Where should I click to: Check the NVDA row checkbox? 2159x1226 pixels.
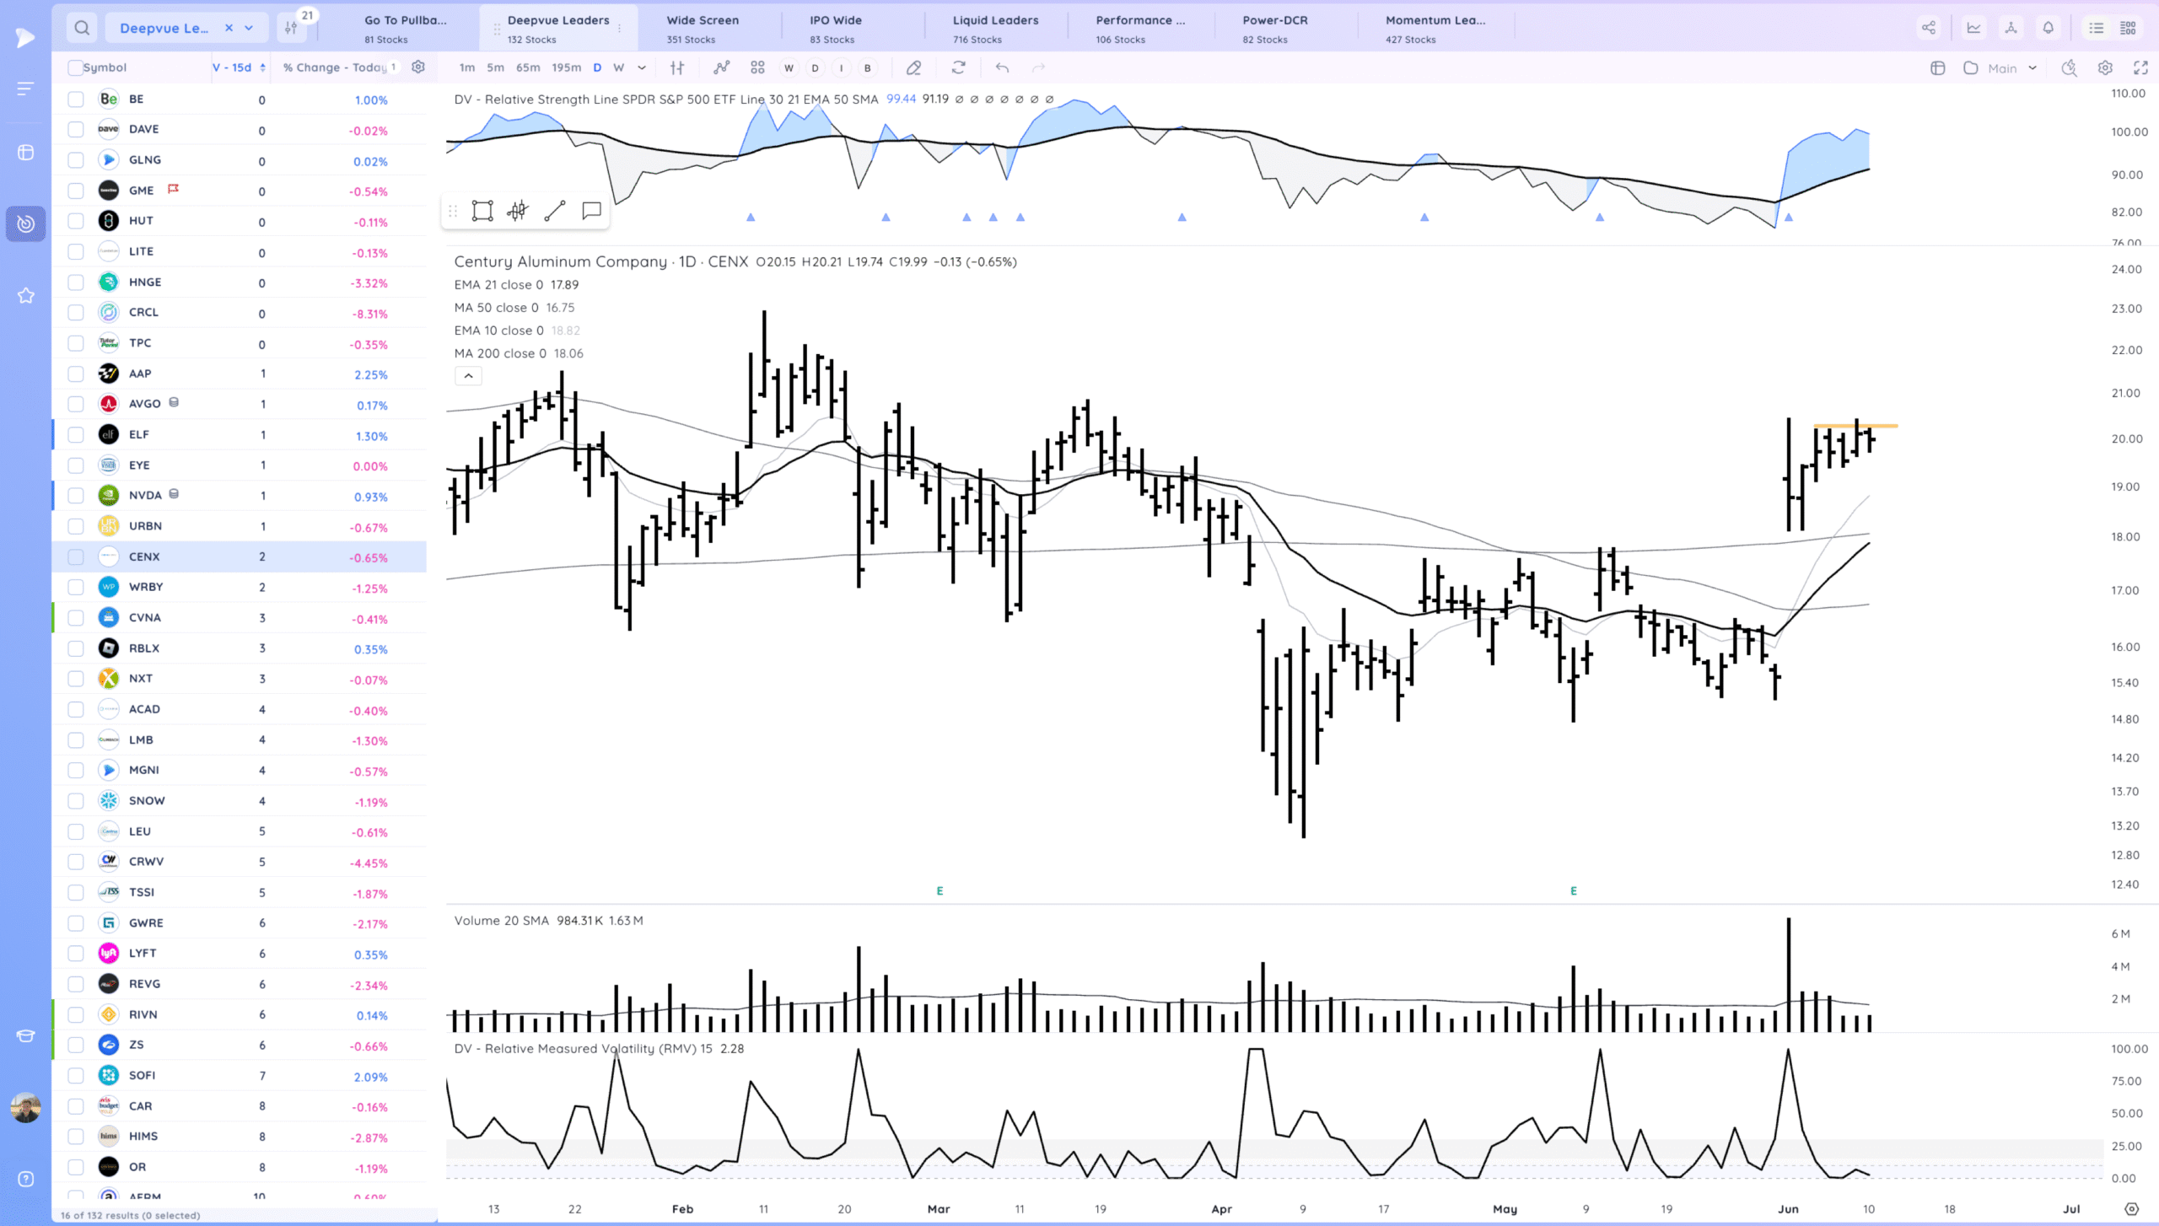point(76,496)
